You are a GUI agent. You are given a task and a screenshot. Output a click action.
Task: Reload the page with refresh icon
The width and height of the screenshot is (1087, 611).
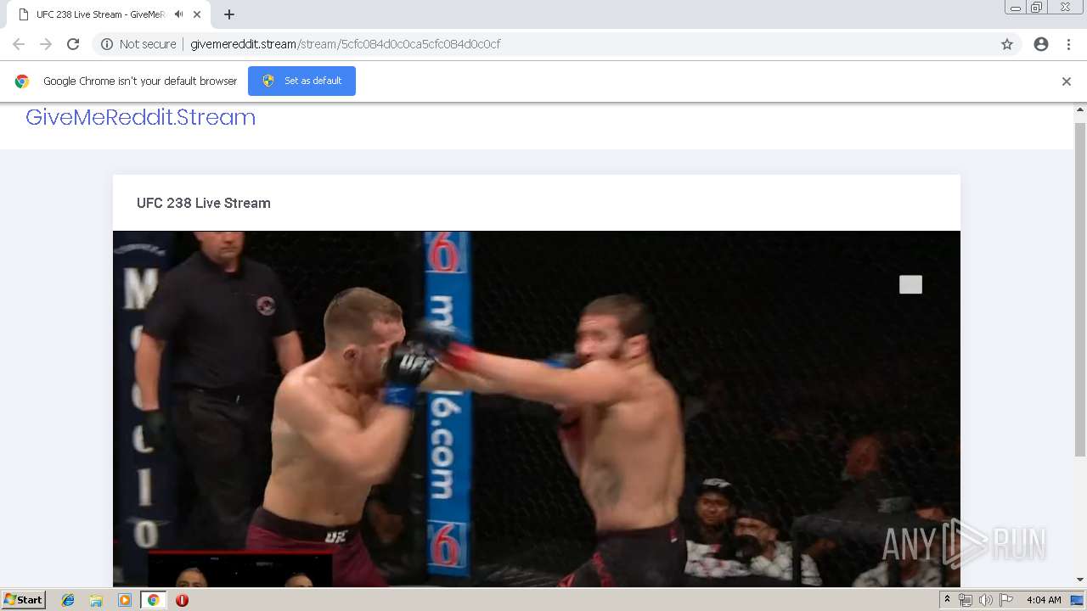pos(73,44)
